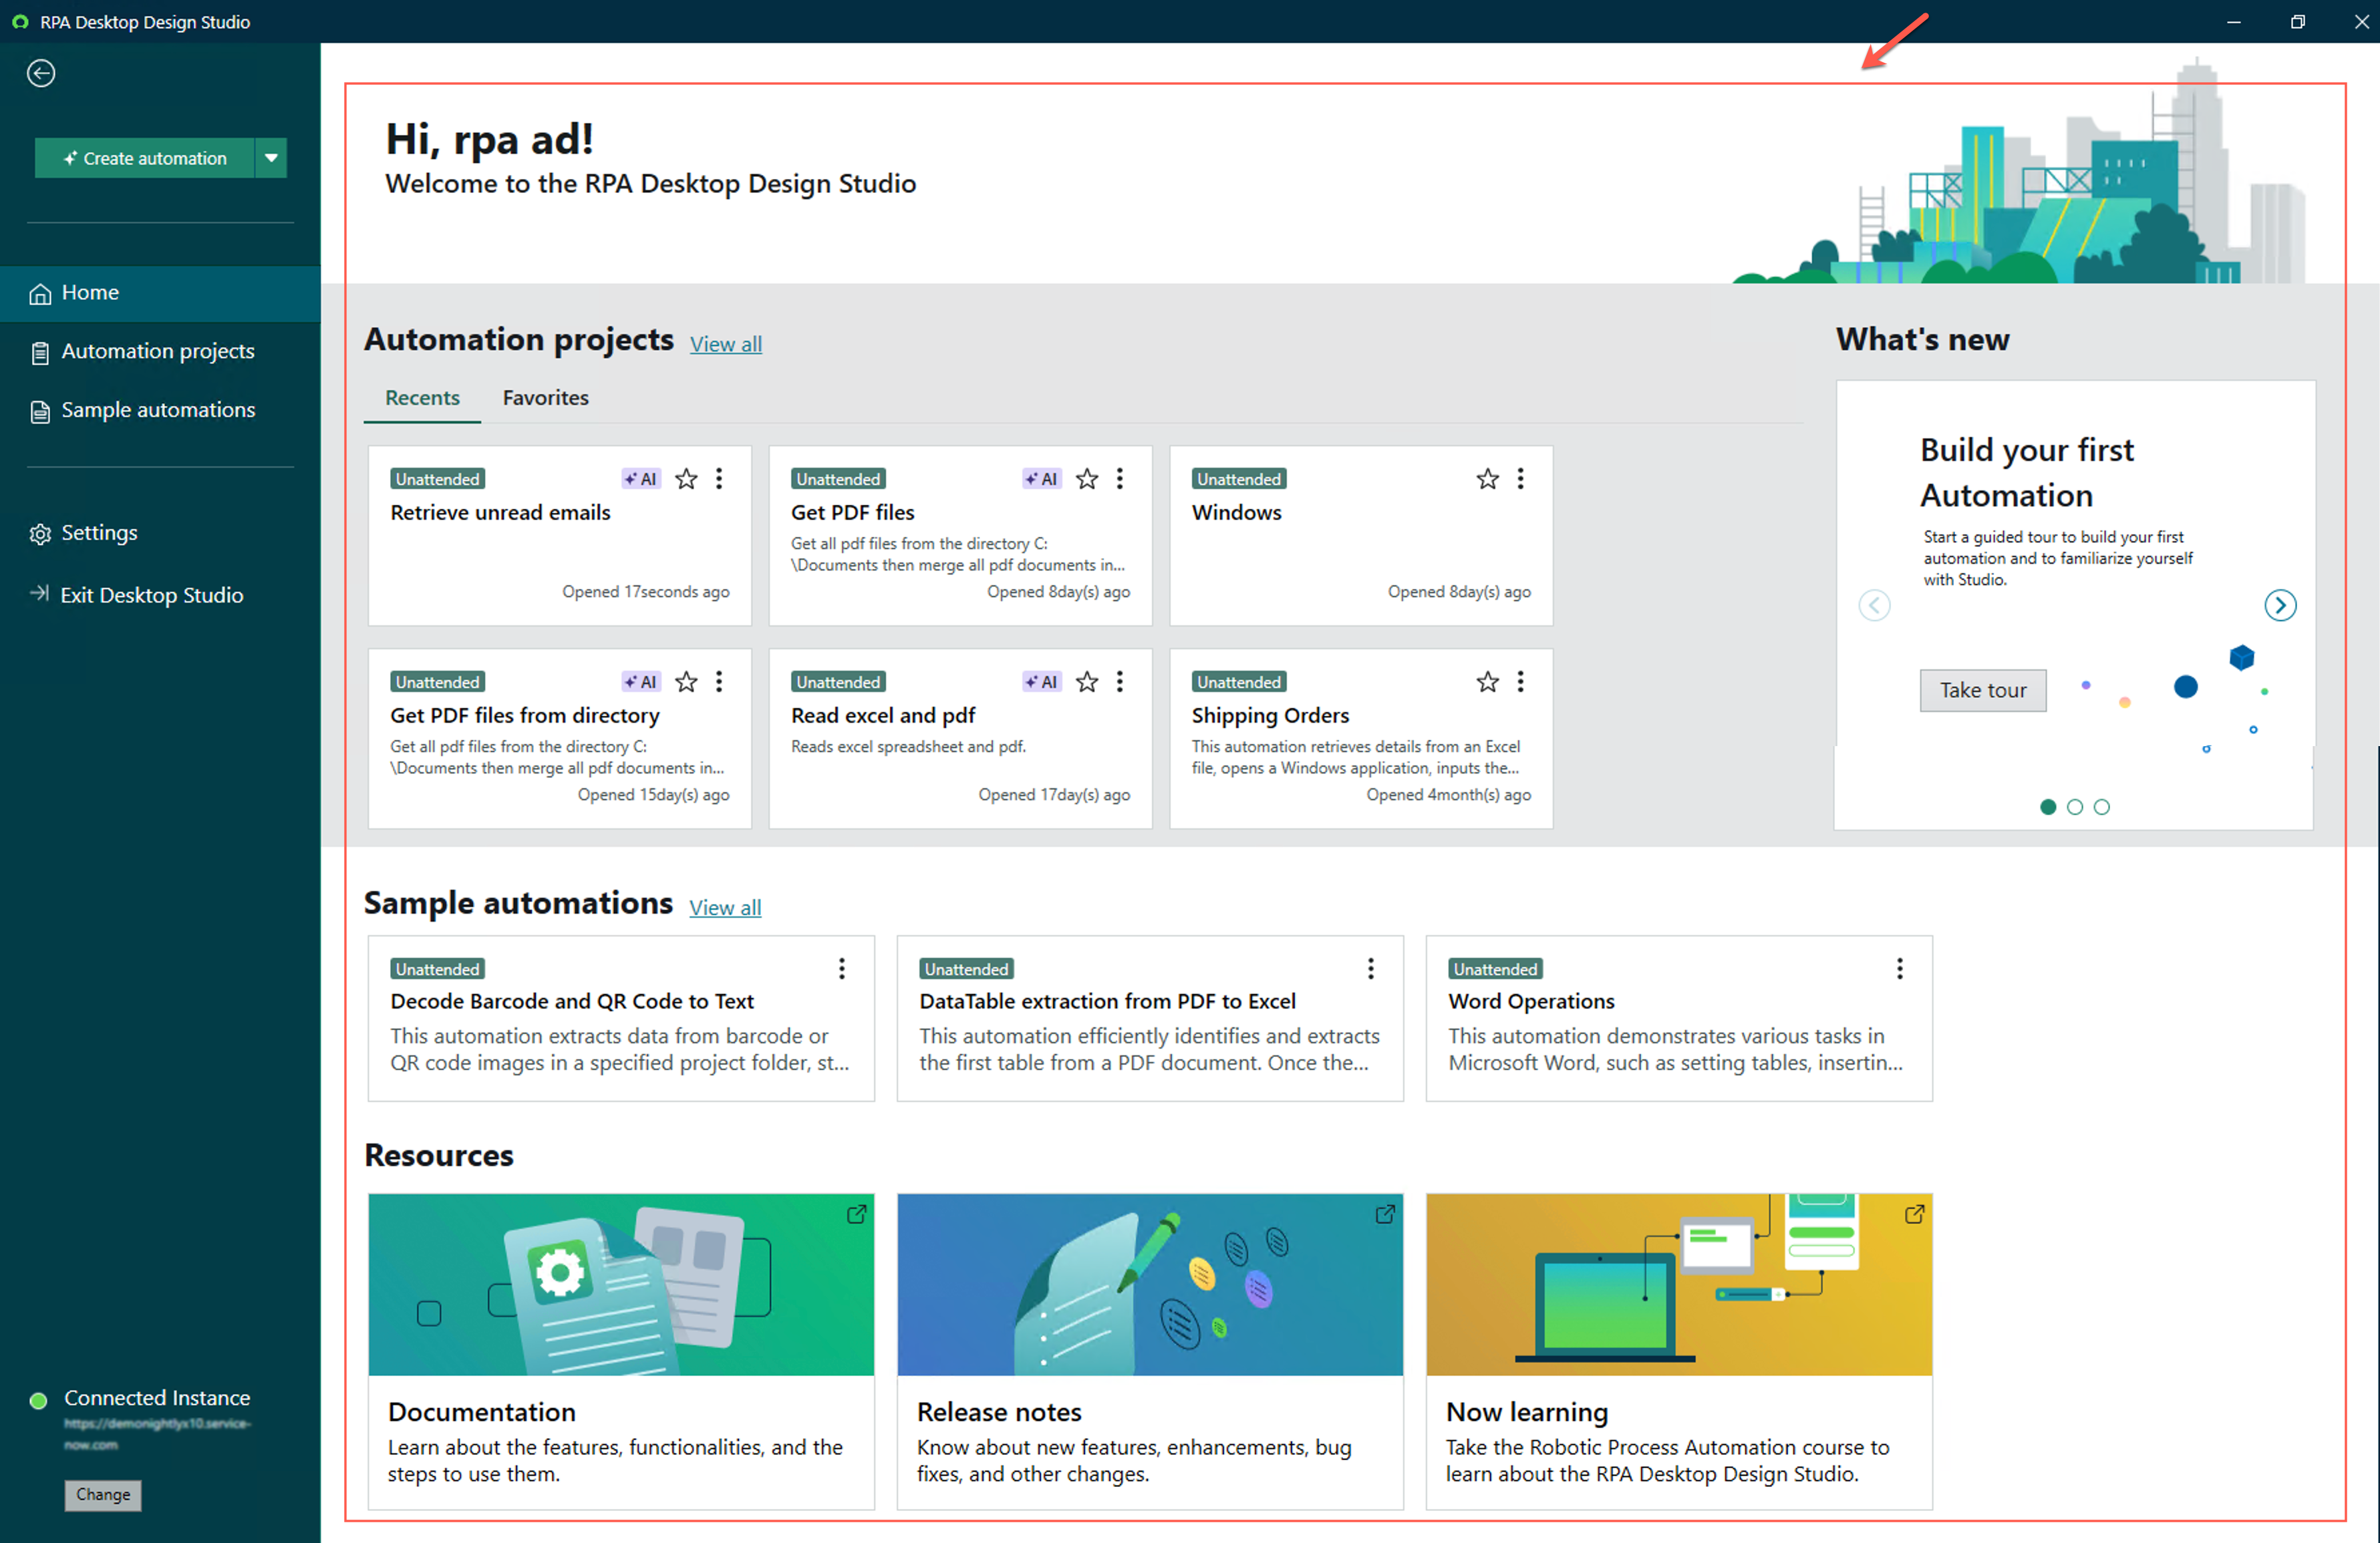Open more options for DataTable extraction sample
Viewport: 2380px width, 1543px height.
(x=1371, y=969)
